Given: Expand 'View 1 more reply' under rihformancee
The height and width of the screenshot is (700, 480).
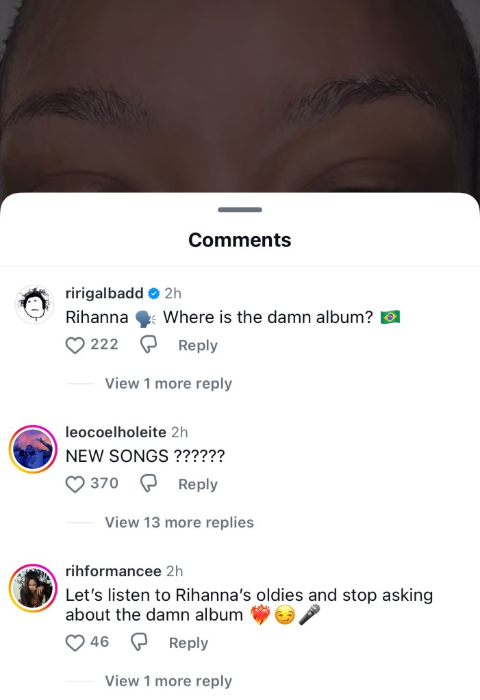Looking at the screenshot, I should 168,682.
